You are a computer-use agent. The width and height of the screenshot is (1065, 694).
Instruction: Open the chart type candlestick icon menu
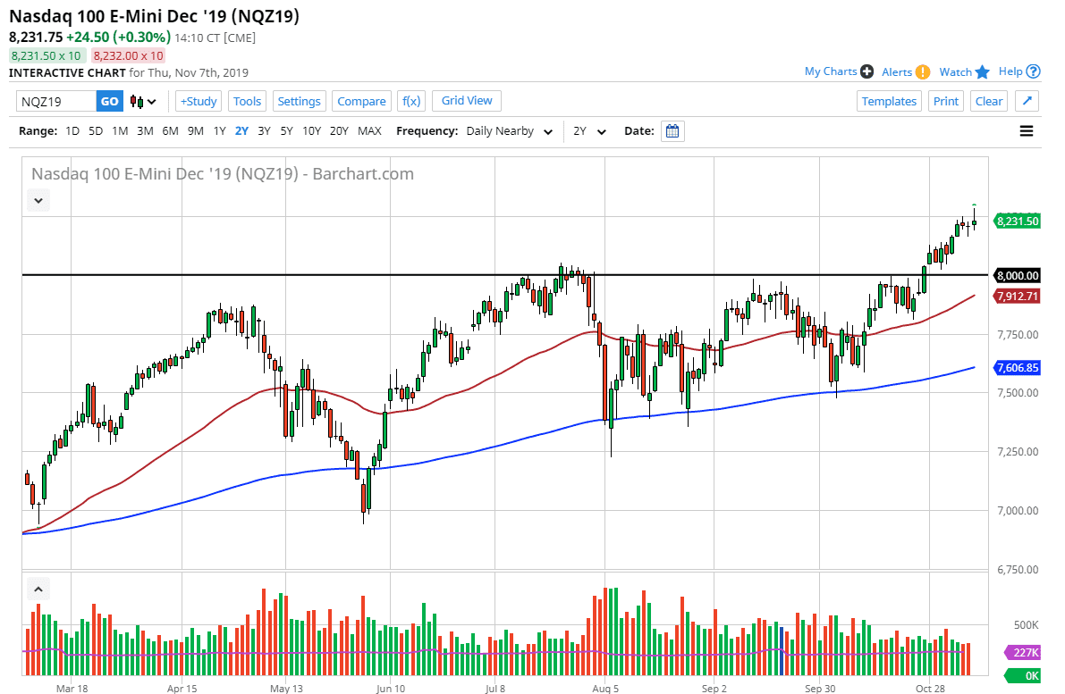[x=142, y=101]
